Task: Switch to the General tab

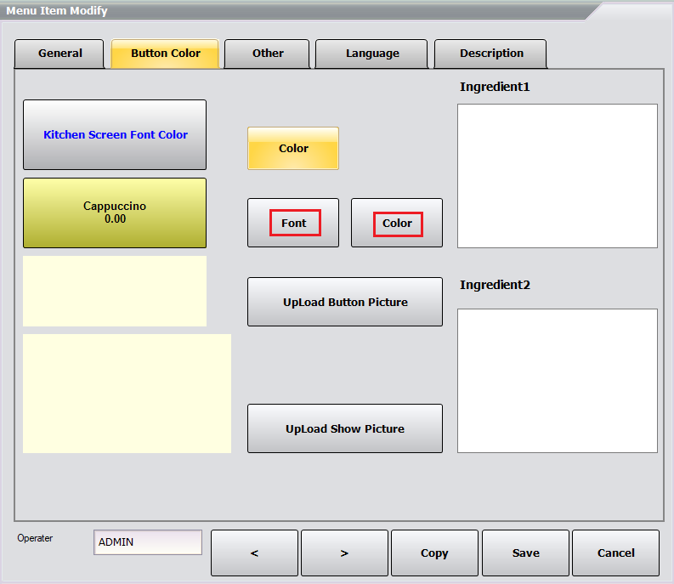Action: pyautogui.click(x=59, y=54)
